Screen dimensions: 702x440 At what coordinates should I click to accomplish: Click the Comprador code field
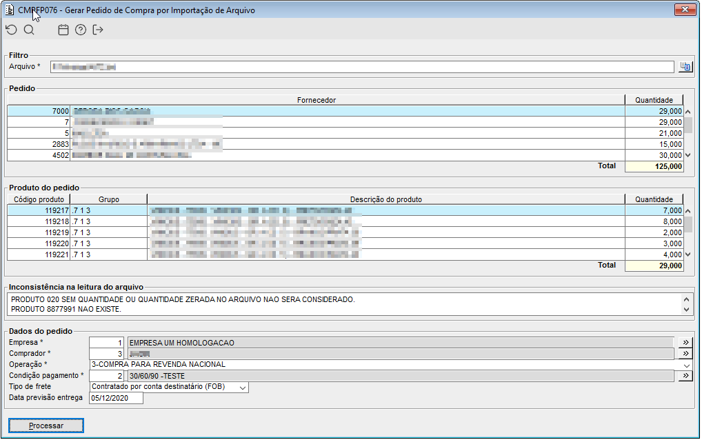click(x=106, y=354)
